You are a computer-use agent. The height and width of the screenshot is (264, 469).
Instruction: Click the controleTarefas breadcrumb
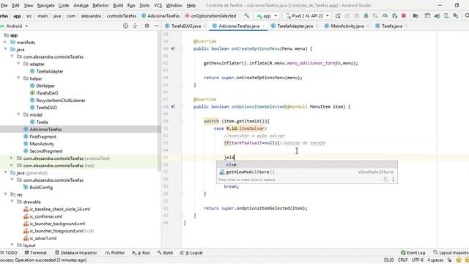(122, 15)
